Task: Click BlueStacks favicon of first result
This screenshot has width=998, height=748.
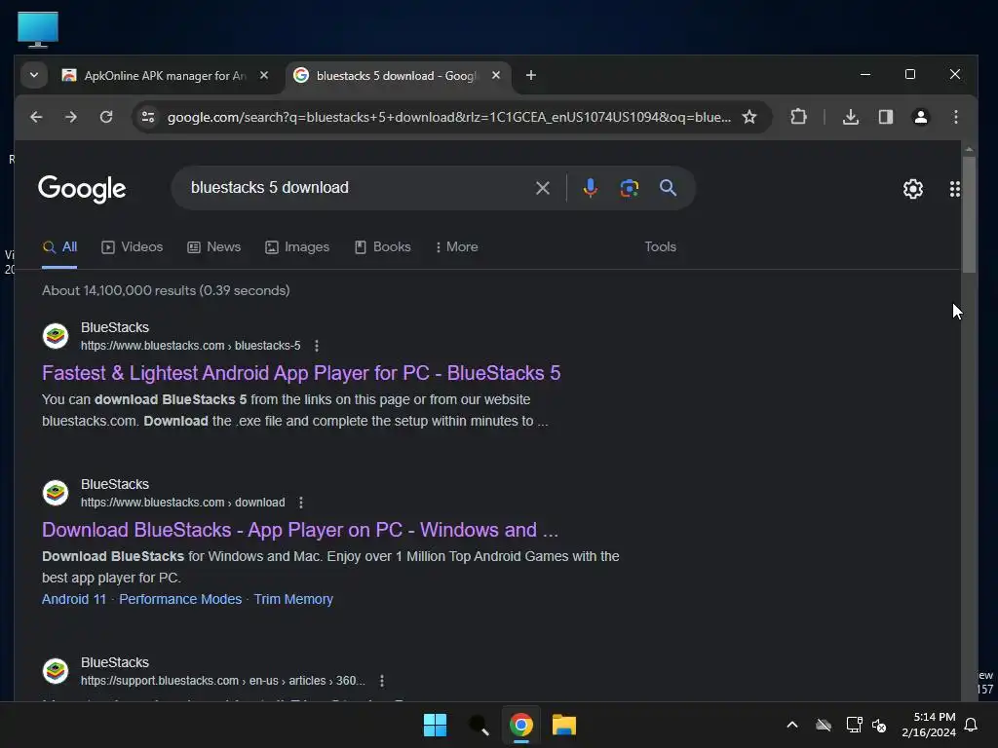Action: coord(56,336)
